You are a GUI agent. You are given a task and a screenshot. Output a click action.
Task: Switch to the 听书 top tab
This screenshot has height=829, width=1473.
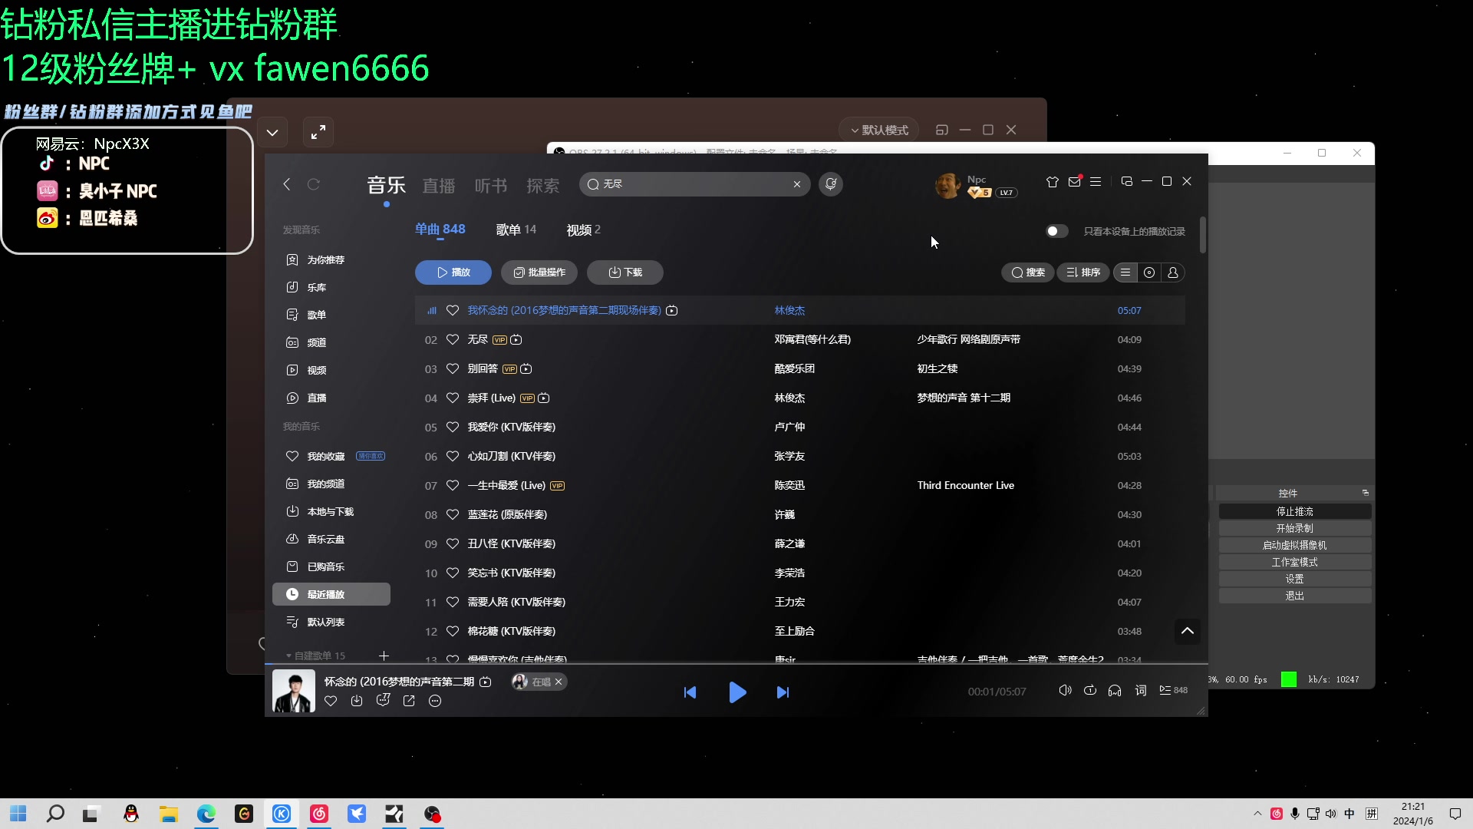click(x=491, y=186)
